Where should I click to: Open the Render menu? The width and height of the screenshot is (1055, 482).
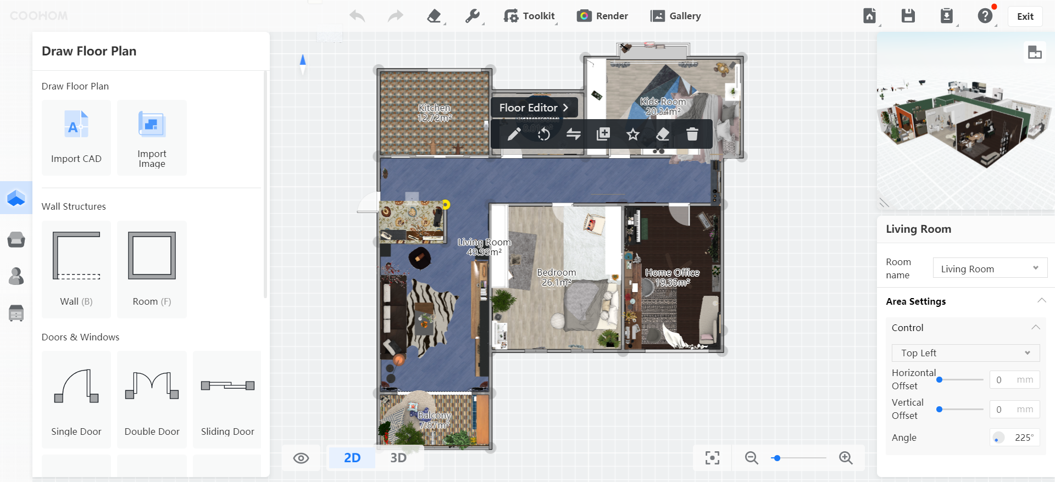(602, 16)
